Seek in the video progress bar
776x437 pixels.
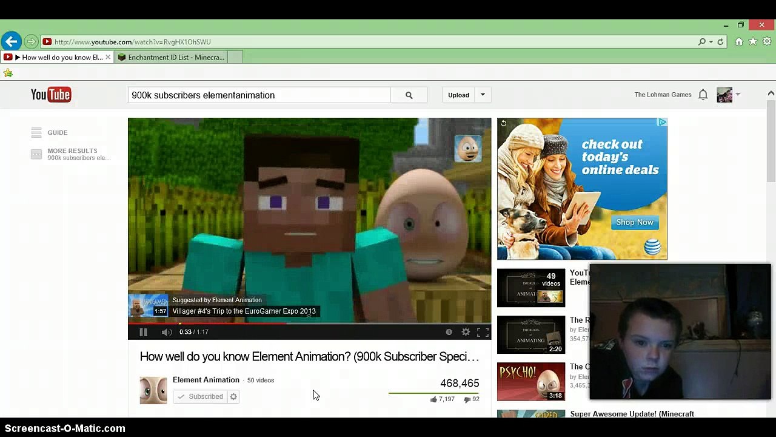coord(309,324)
